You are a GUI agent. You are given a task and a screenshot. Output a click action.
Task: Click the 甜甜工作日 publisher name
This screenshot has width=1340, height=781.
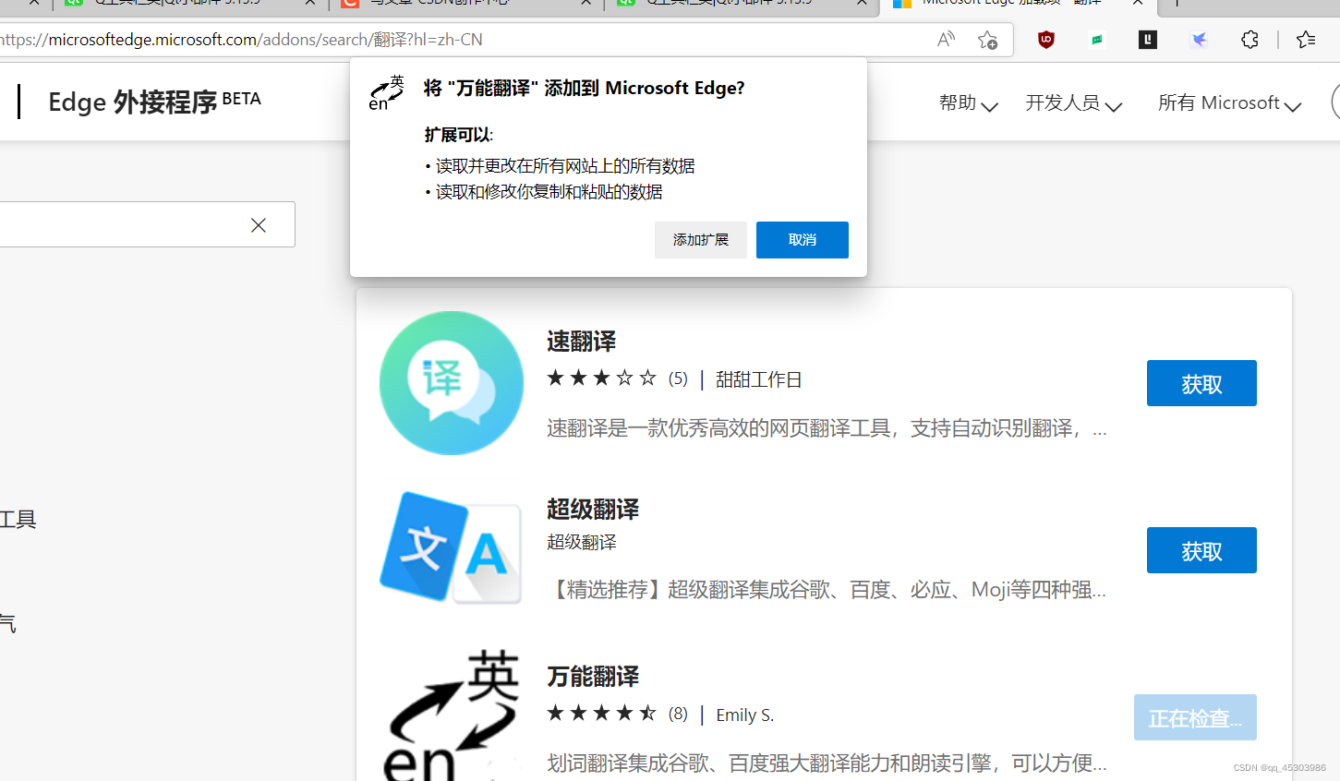coord(758,379)
